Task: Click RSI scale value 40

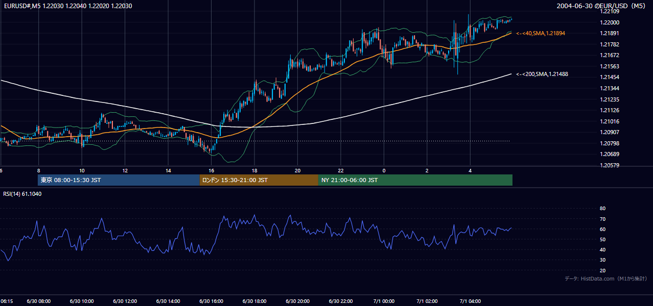Action: [602, 249]
